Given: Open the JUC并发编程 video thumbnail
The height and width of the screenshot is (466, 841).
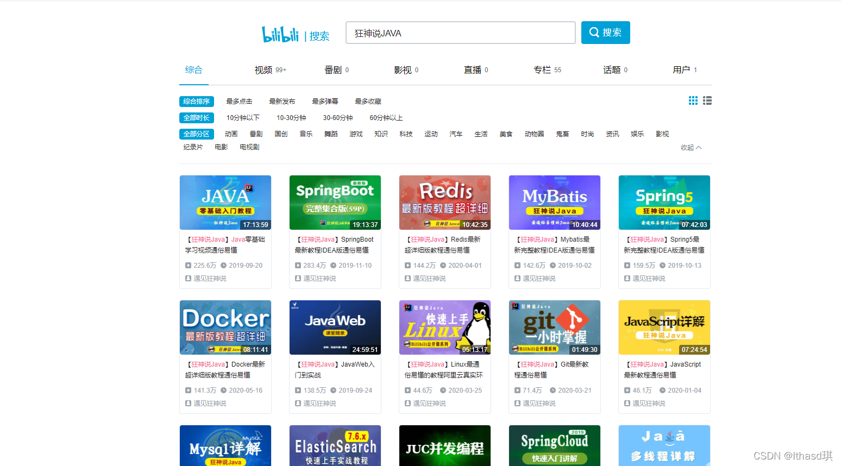Looking at the screenshot, I should [445, 445].
